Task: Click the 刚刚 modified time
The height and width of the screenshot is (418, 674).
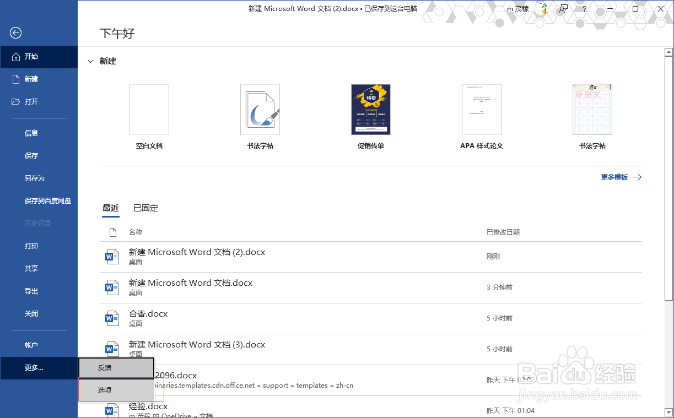Action: tap(493, 257)
